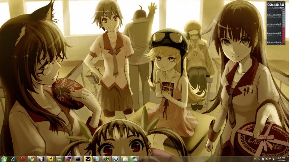
Task: Click the EN language indicator in tray
Action: click(255, 159)
